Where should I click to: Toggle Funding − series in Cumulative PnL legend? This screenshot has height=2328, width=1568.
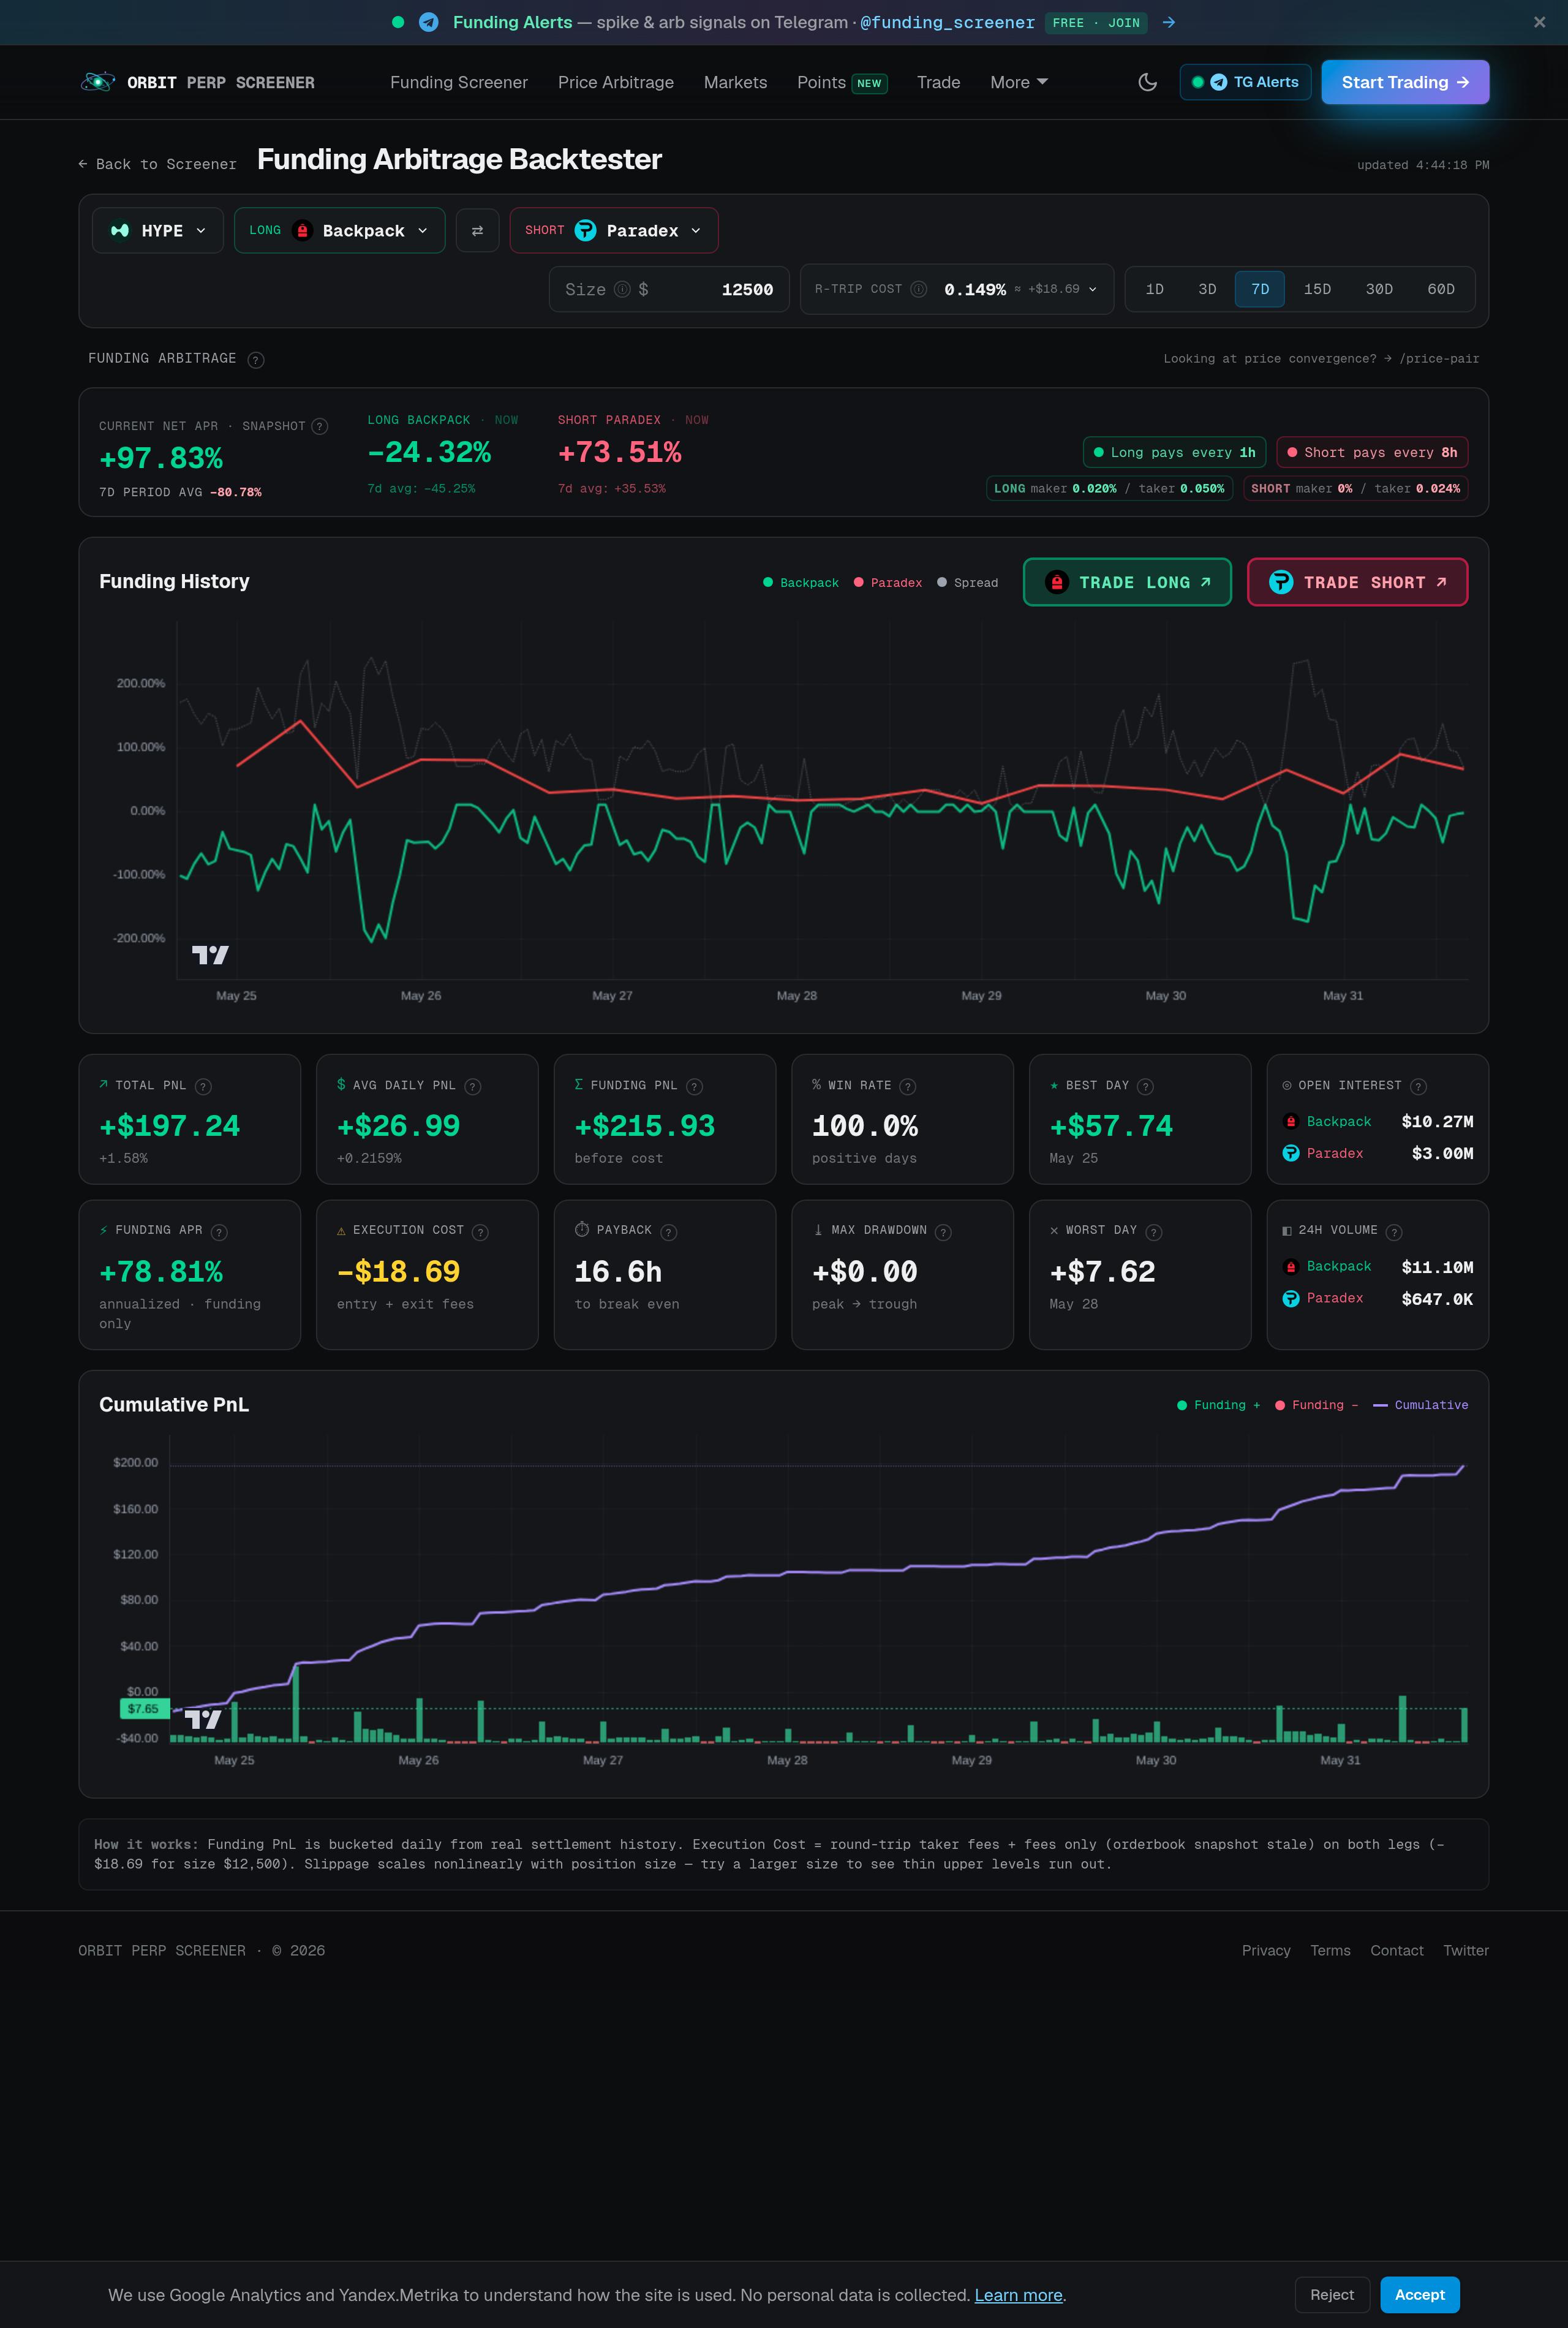(x=1316, y=1405)
